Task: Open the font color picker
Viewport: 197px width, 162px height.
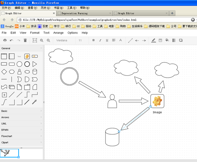Action: 121,40
